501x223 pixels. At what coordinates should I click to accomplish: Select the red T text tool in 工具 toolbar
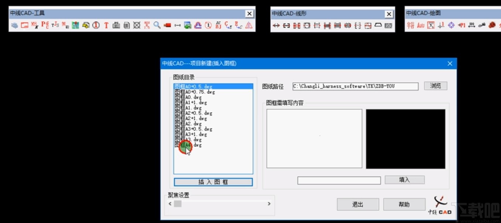[106, 26]
